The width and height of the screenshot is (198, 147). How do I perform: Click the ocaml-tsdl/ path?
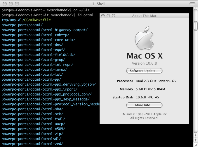coord(34,119)
